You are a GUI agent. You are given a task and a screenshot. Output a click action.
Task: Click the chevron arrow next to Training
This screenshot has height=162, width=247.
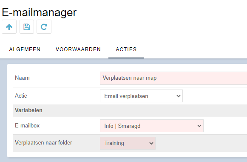[x=151, y=143]
